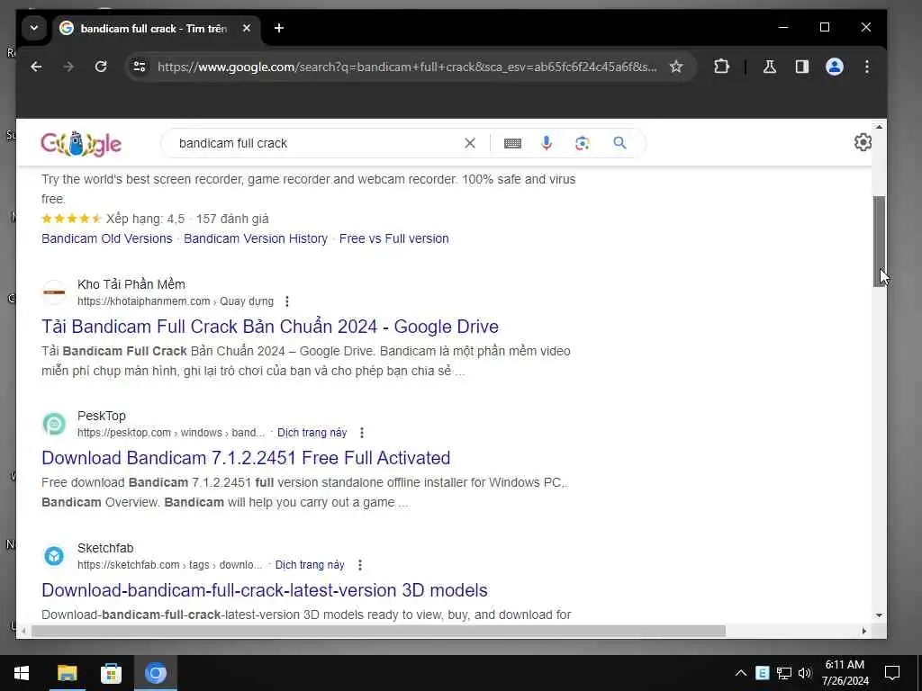The image size is (922, 691).
Task: Open the tab search dropdown arrow
Action: 34,28
